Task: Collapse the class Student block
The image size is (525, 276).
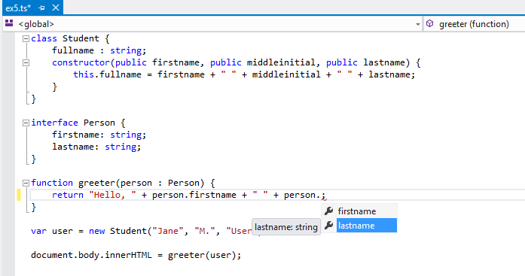Action: click(26, 39)
